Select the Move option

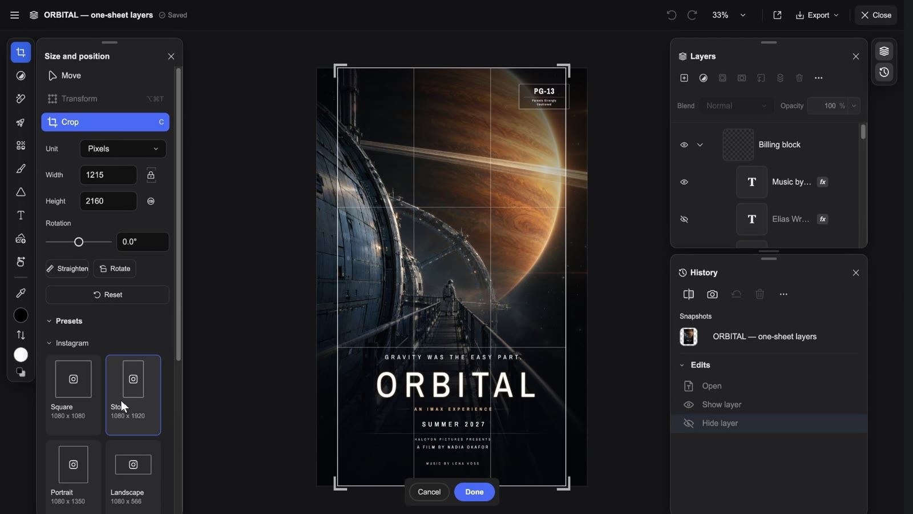[106, 75]
